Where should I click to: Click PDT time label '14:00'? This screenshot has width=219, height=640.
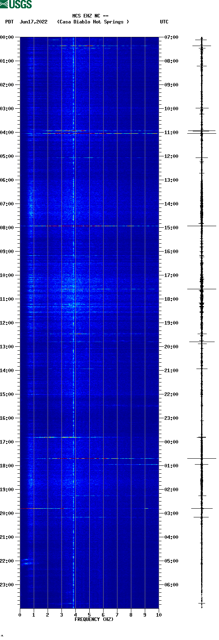7,371
